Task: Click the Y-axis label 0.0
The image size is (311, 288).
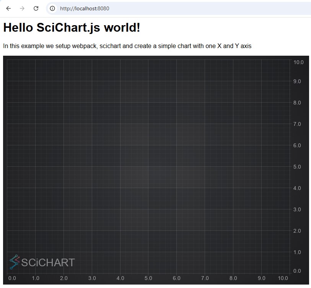Action: tap(297, 270)
